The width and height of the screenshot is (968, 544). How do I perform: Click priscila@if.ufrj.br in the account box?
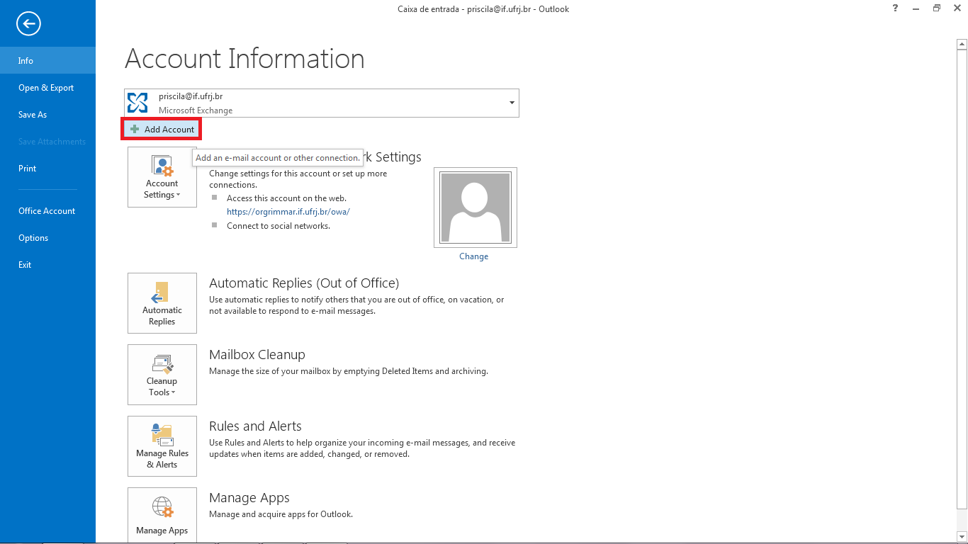point(191,96)
